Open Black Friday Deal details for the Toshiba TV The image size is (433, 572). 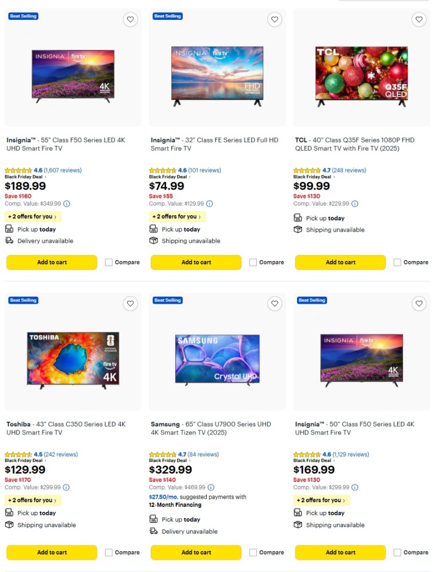23,460
